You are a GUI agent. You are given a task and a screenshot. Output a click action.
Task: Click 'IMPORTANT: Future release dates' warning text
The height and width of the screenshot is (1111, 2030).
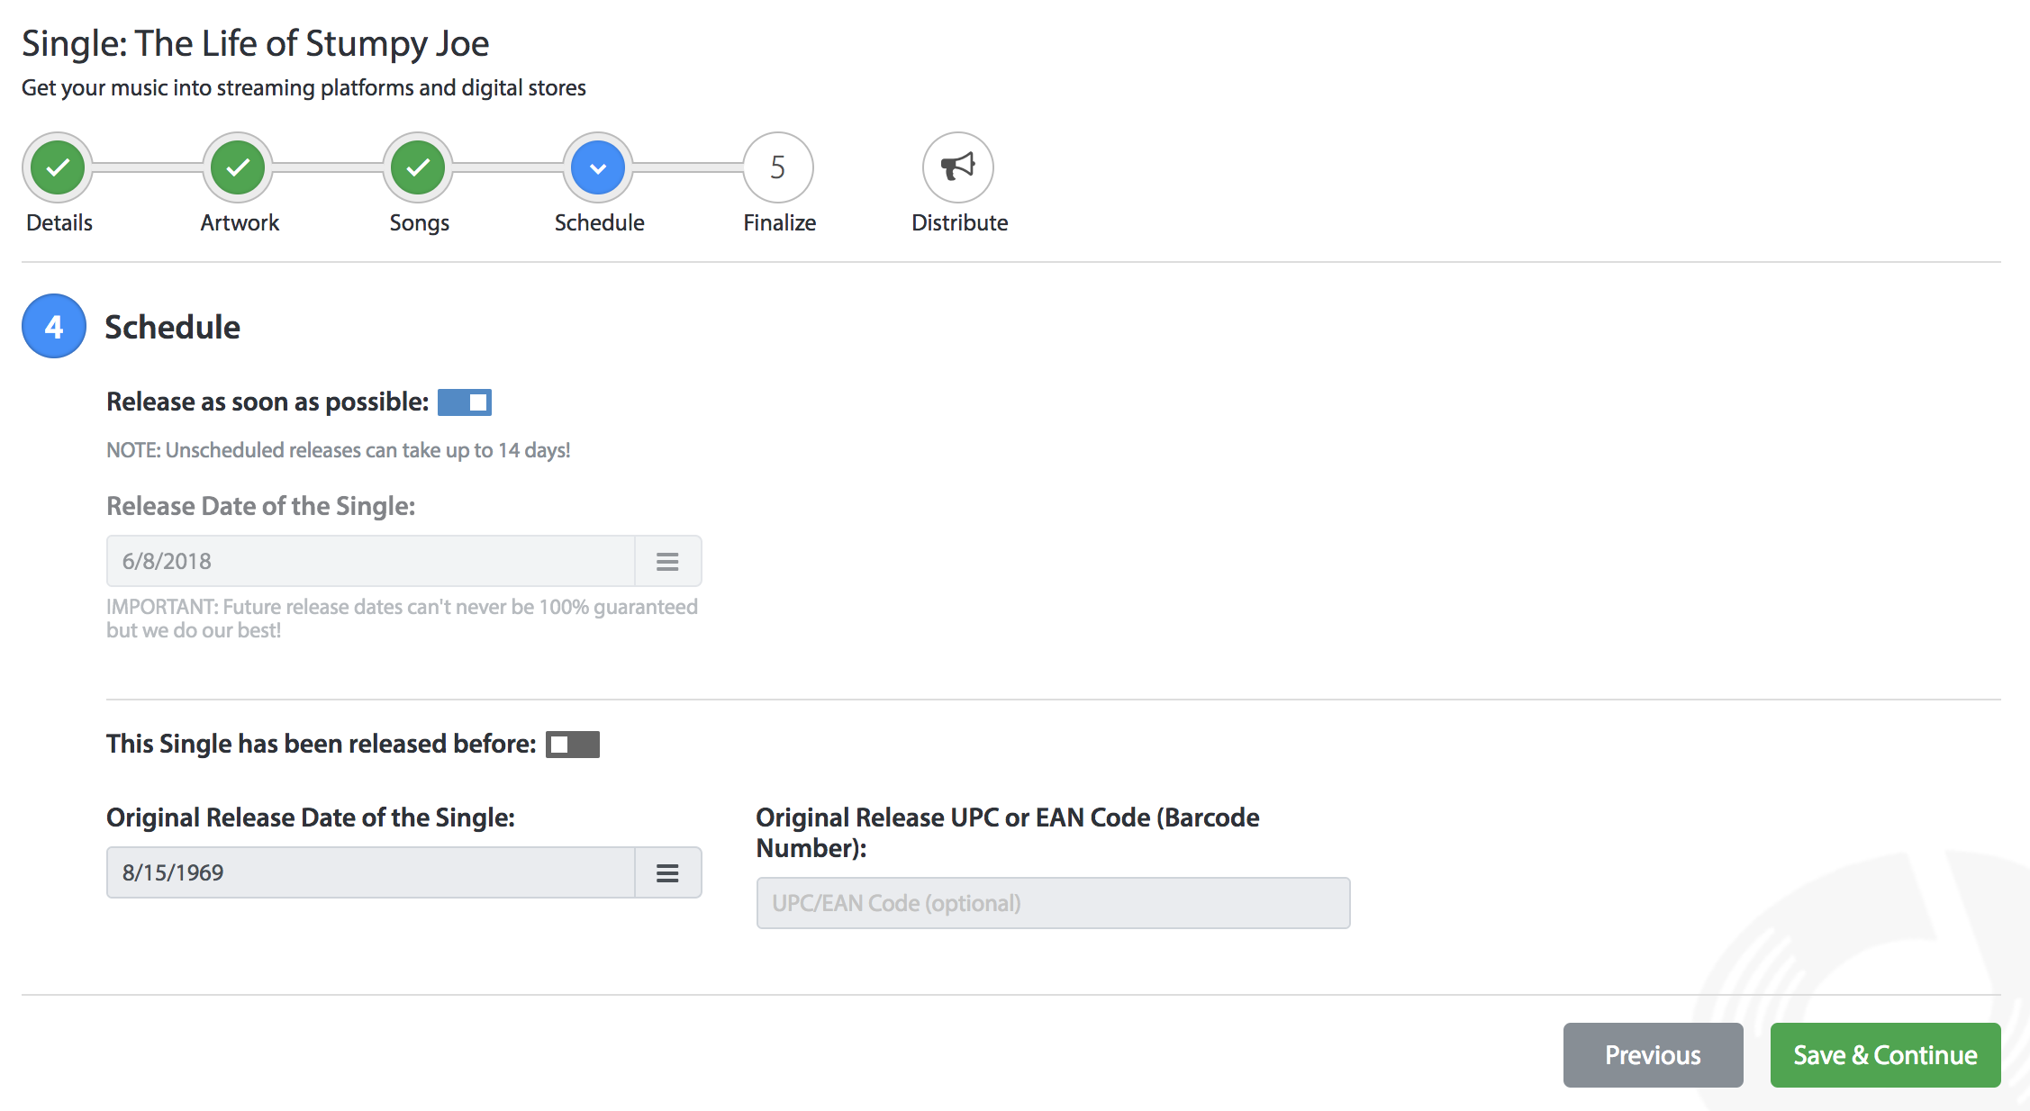[x=403, y=619]
